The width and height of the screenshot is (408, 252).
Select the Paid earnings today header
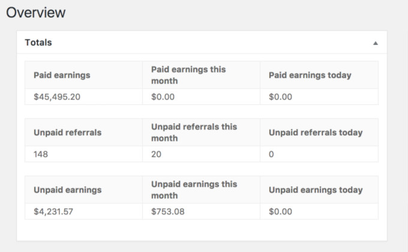[310, 75]
